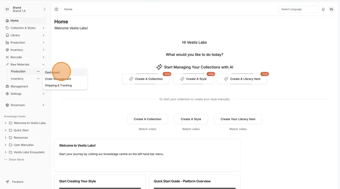Select Shipping & Tracking from flyout menu
Image resolution: width=340 pixels, height=189 pixels.
(x=65, y=85)
